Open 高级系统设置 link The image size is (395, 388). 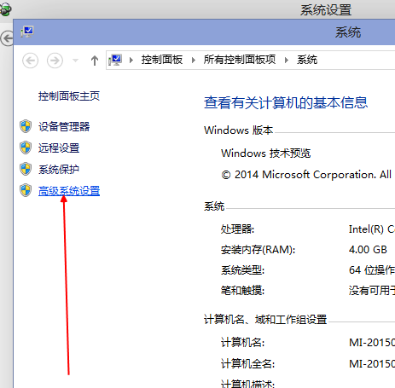click(69, 191)
